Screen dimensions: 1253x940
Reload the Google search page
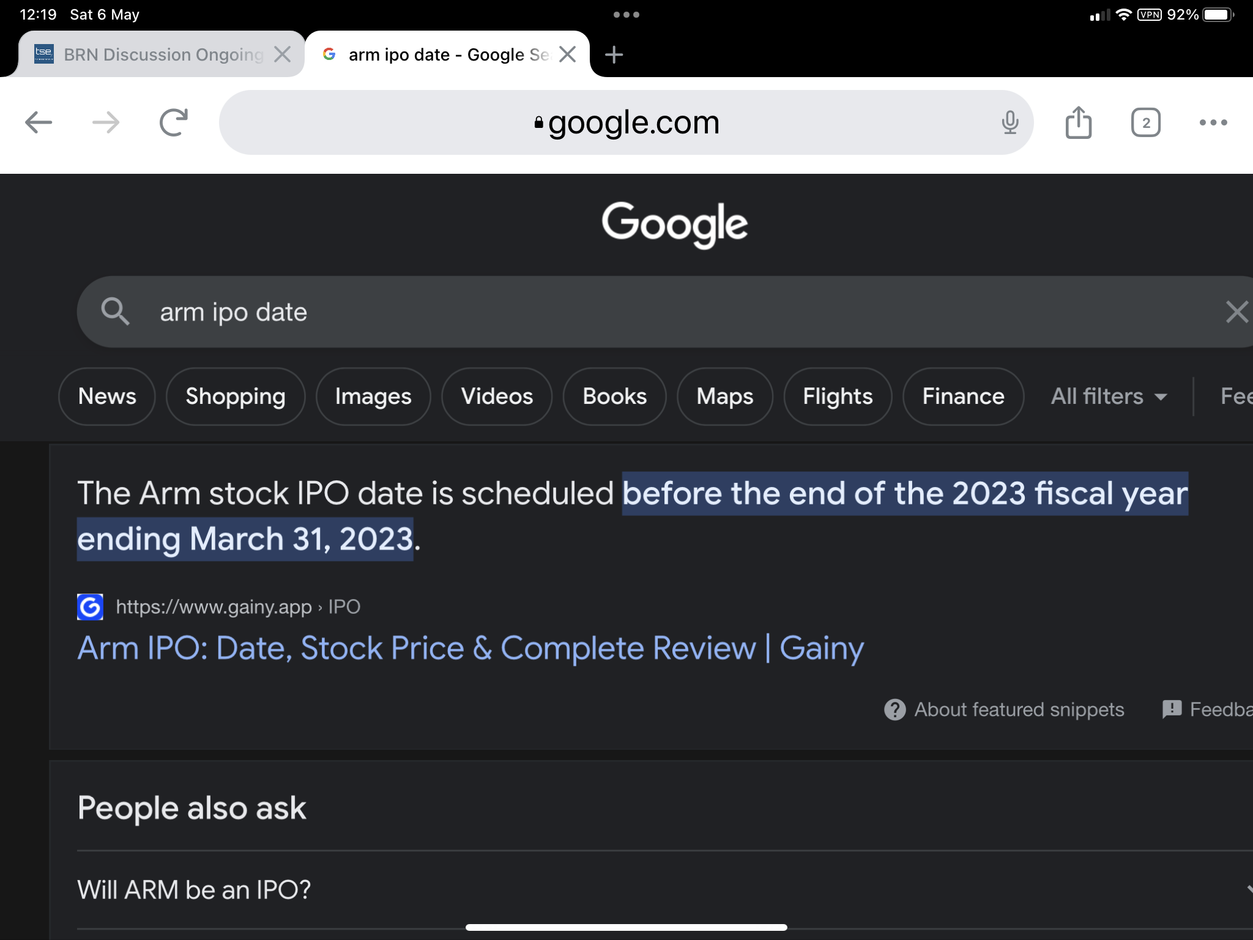coord(174,122)
